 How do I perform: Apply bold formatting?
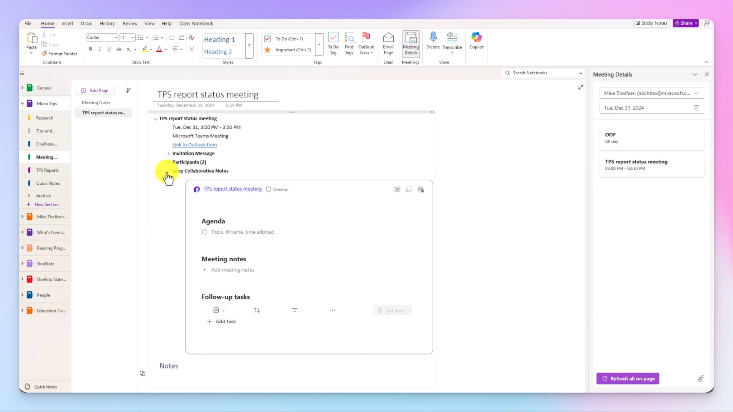point(90,49)
